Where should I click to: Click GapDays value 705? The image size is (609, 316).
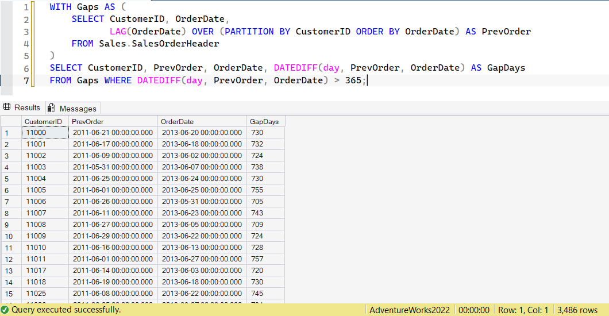coord(265,202)
